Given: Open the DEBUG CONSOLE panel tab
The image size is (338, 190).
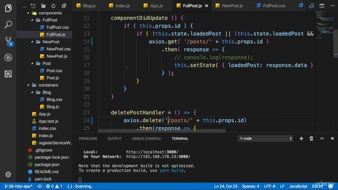Looking at the screenshot, I should 147,138.
